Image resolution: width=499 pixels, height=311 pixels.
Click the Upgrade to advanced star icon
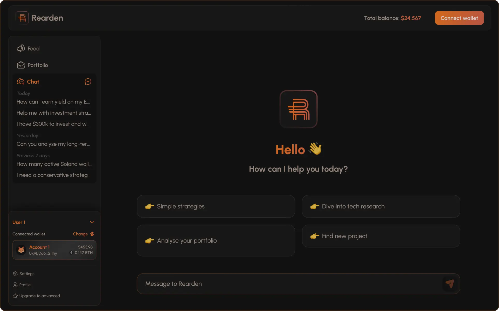pyautogui.click(x=15, y=296)
